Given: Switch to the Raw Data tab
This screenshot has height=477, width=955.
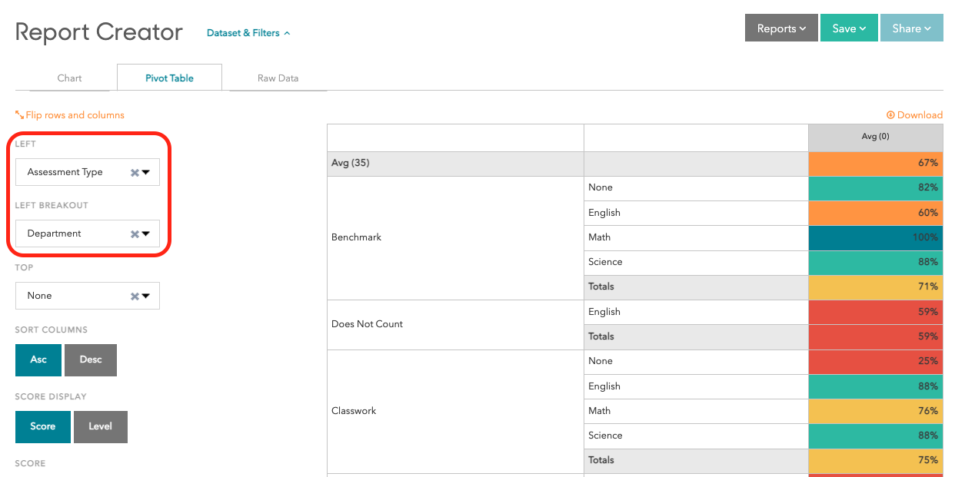Looking at the screenshot, I should tap(278, 78).
